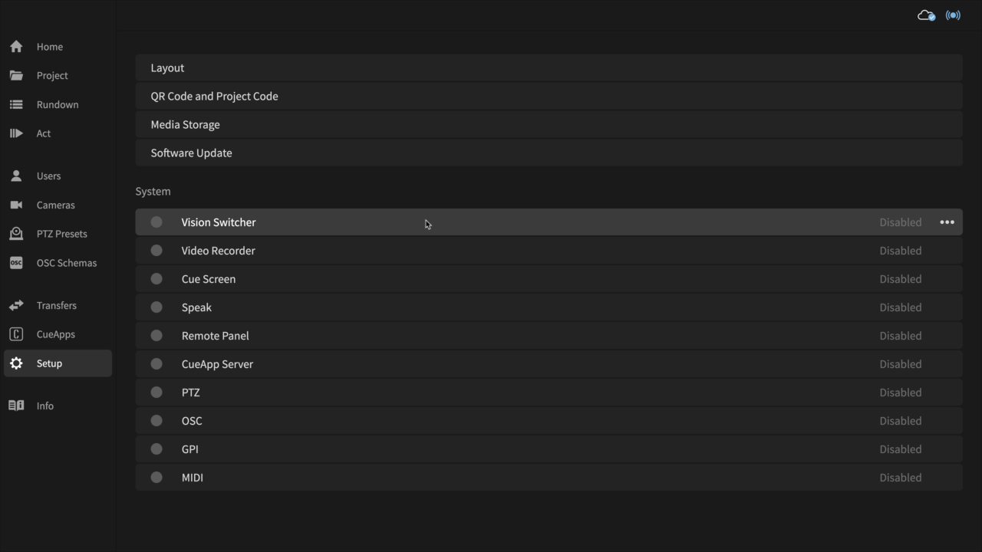
Task: Toggle the Remote Panel status circle
Action: pyautogui.click(x=157, y=336)
